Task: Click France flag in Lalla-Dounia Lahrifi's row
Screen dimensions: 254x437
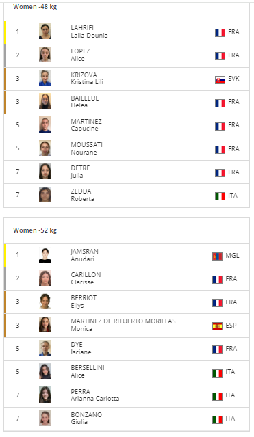Action: (x=220, y=33)
